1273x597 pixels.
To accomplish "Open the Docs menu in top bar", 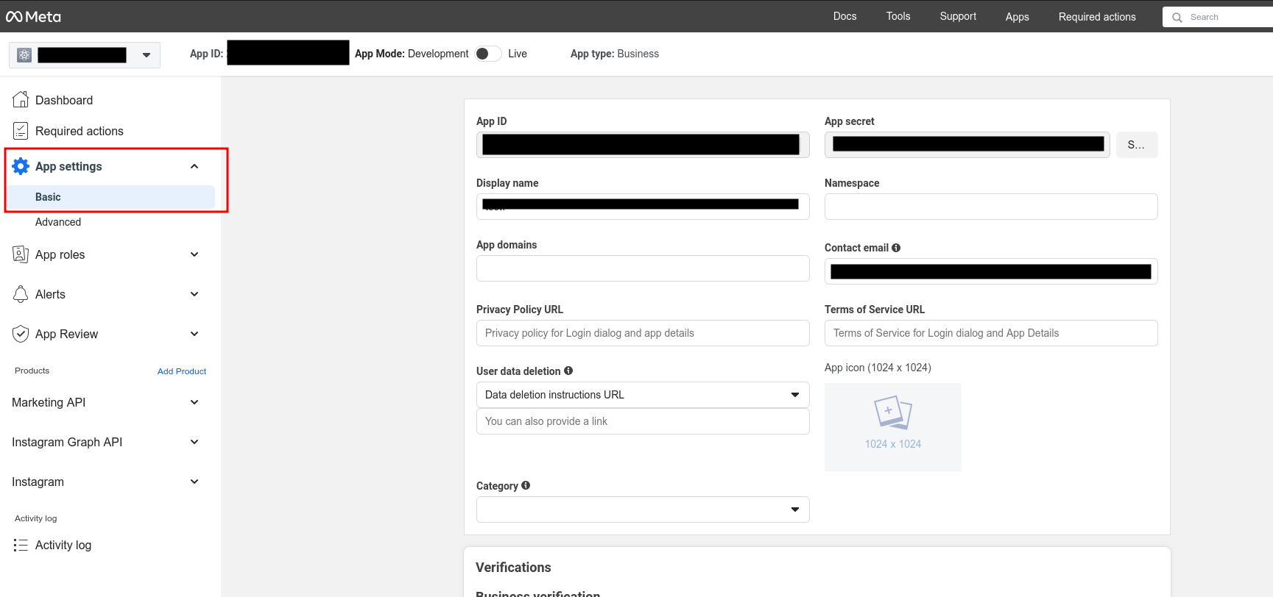I will point(844,16).
